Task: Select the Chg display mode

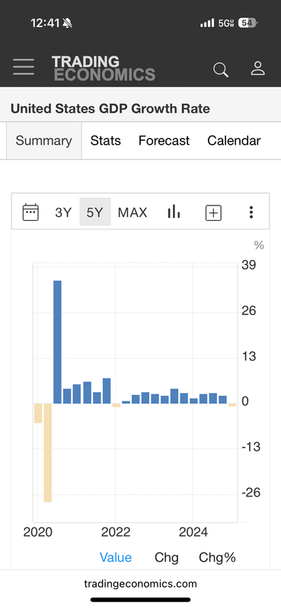Action: [167, 558]
